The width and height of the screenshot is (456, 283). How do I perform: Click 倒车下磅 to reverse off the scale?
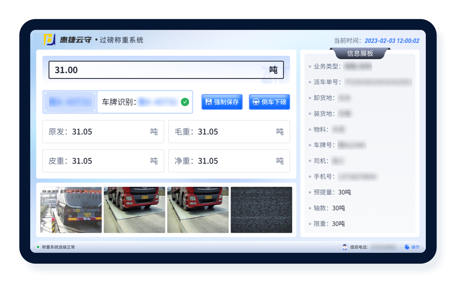pos(269,102)
